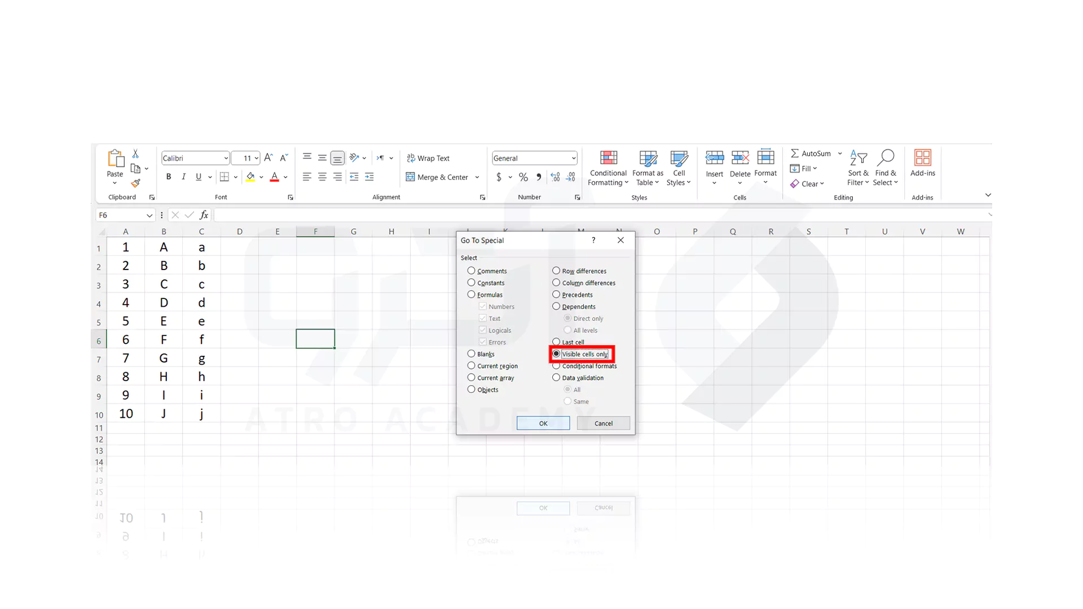The height and width of the screenshot is (609, 1083).
Task: Select the Blanks radio option
Action: tap(472, 354)
